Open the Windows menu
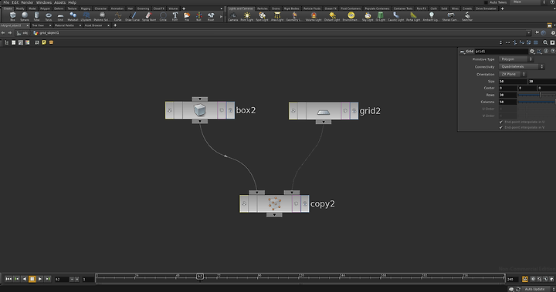This screenshot has width=556, height=292. 44,2
